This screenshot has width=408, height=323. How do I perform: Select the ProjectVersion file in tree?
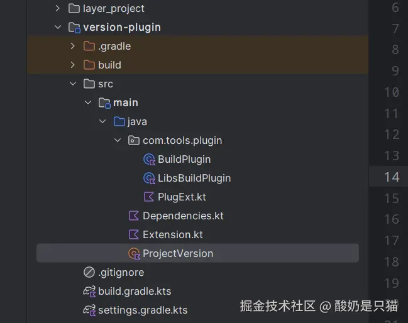(x=178, y=253)
